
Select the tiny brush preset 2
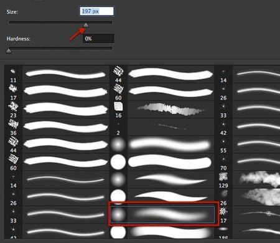[162, 126]
